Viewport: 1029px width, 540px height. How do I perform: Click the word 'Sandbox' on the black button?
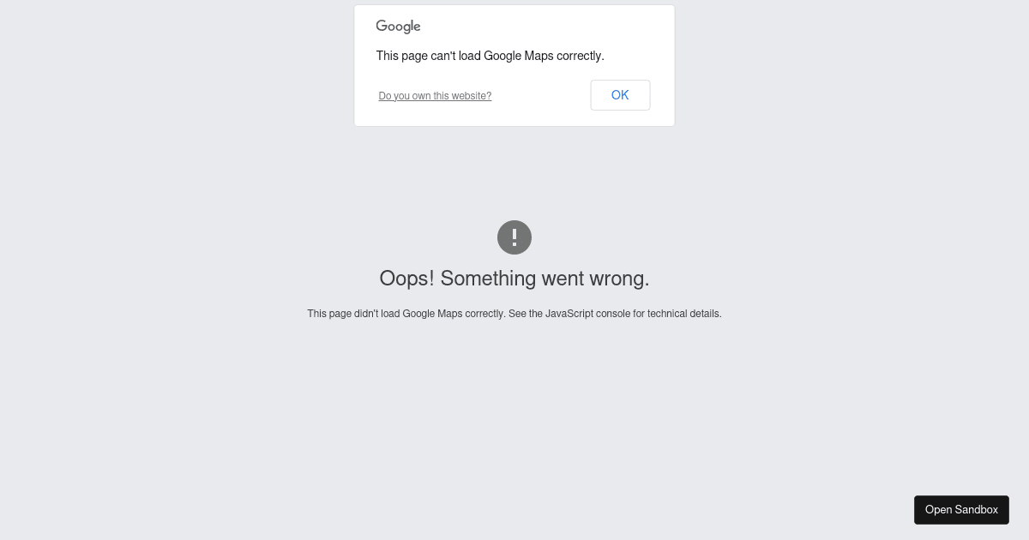977,510
